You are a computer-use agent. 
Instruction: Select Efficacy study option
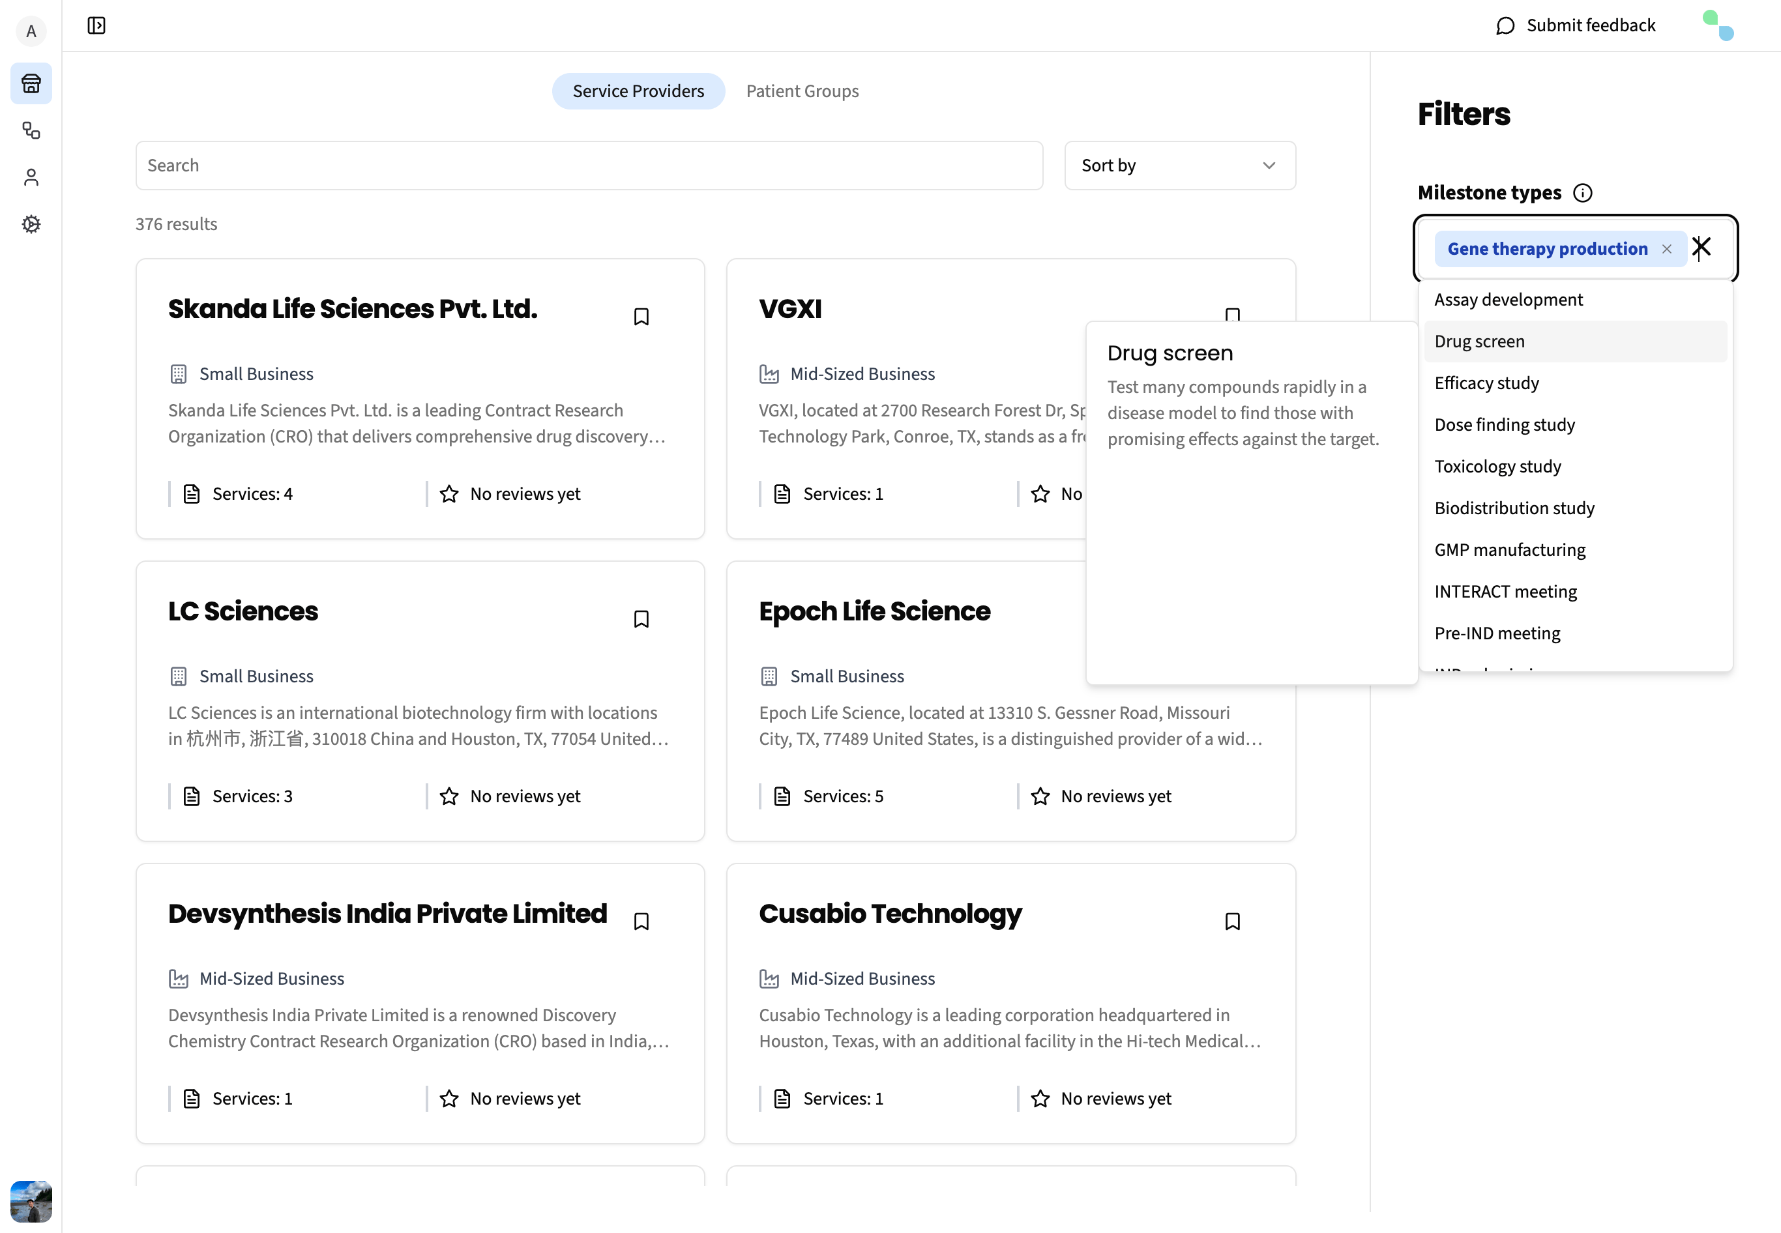pos(1575,383)
